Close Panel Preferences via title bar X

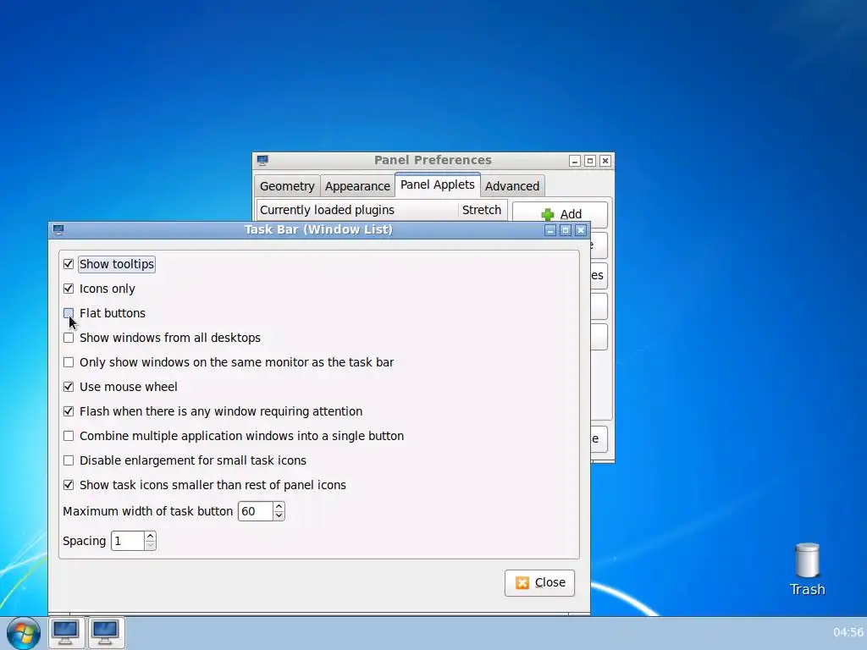pos(605,161)
